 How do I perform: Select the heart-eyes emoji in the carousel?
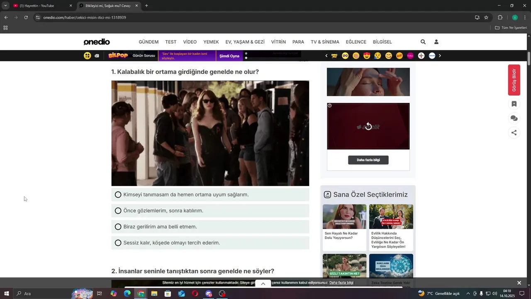[367, 56]
